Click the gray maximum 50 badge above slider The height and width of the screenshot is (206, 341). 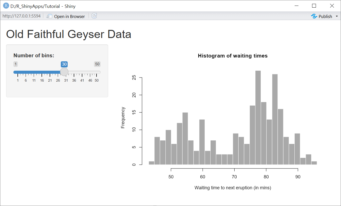click(x=97, y=64)
